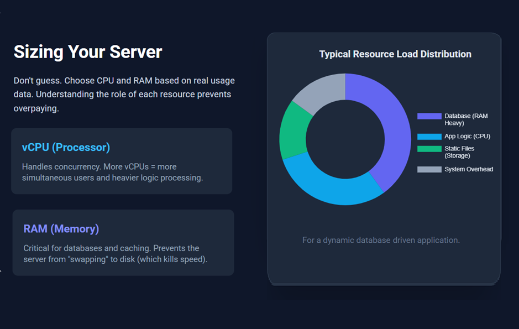
Task: Click the RAM description about swapping to disk
Action: tap(115, 254)
